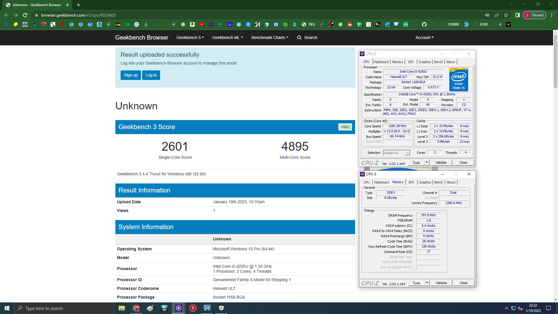This screenshot has width=558, height=314.
Task: Switch to CPU tab in lower CPU-Z
Action: [366, 182]
